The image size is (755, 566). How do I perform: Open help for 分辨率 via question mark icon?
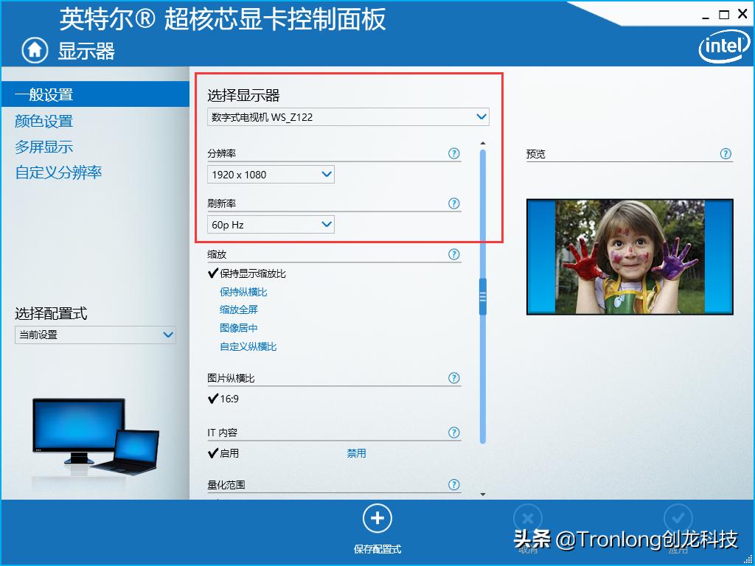[454, 153]
